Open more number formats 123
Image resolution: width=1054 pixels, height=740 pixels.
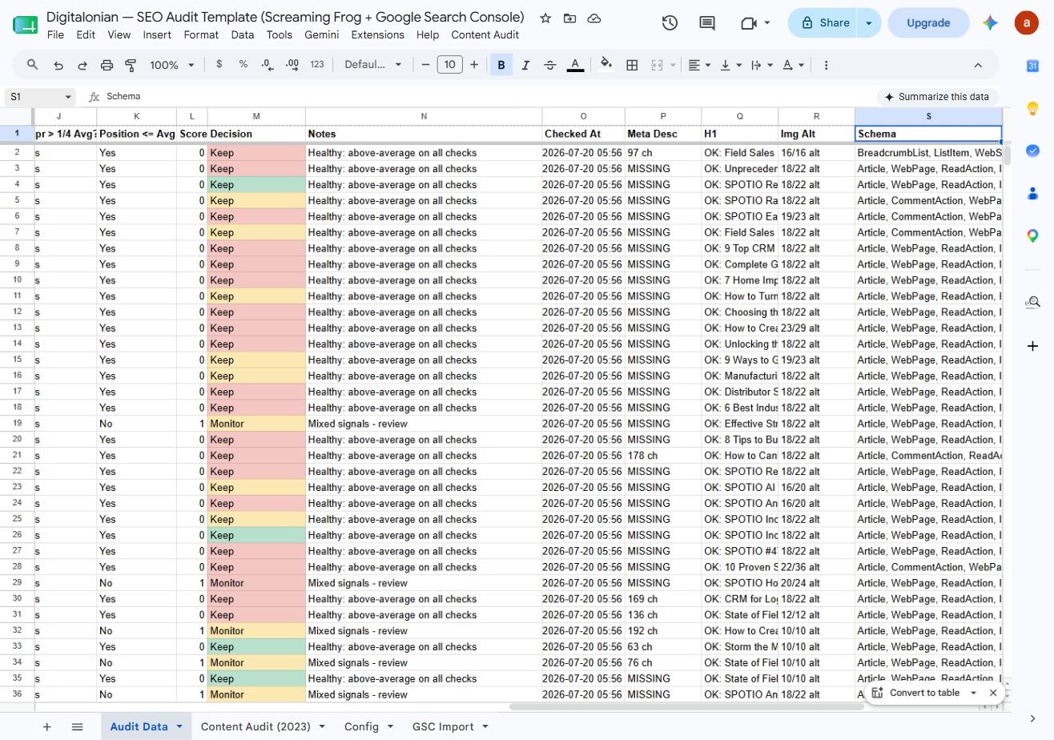coord(317,65)
